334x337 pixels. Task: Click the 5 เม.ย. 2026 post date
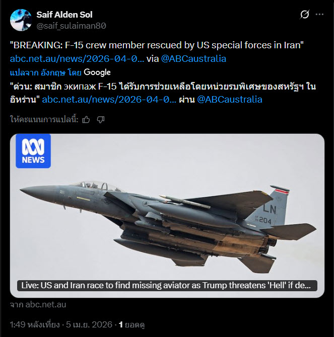click(89, 324)
